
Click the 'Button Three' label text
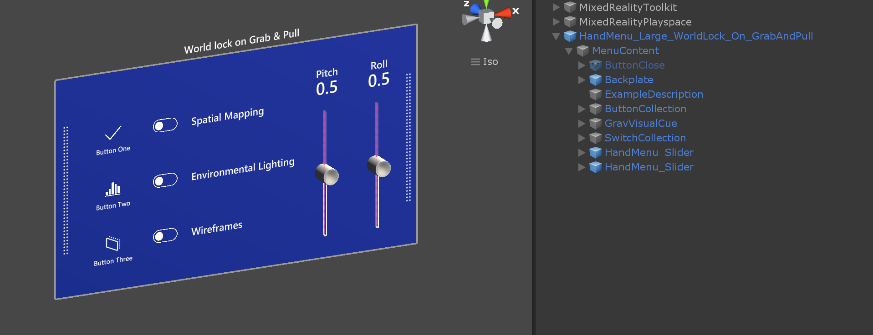tap(113, 261)
